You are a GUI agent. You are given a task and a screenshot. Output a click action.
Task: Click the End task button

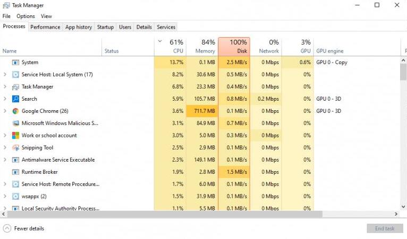click(x=384, y=228)
